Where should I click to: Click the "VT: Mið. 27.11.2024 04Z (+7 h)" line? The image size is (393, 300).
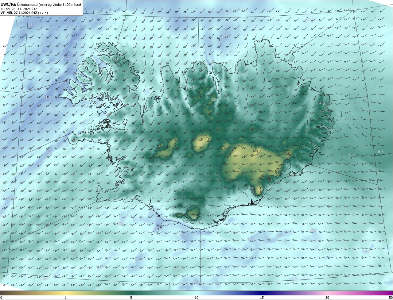[x=25, y=13]
